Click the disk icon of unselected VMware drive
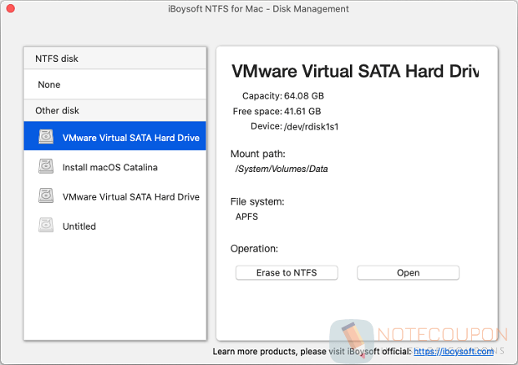The image size is (518, 365). pyautogui.click(x=46, y=195)
